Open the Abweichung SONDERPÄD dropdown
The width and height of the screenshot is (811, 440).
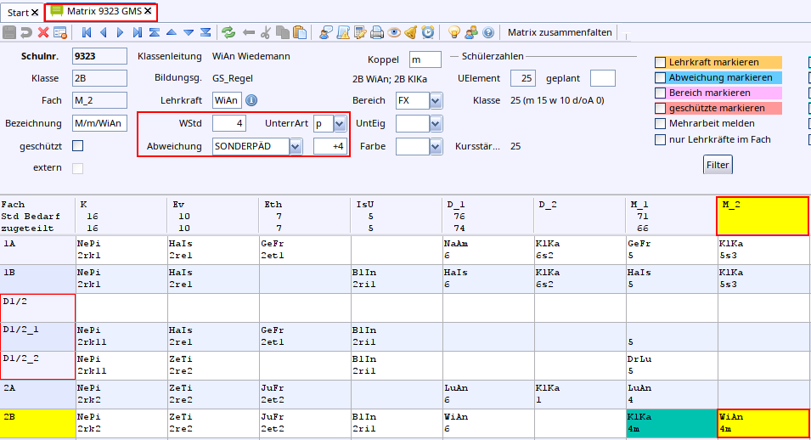296,146
